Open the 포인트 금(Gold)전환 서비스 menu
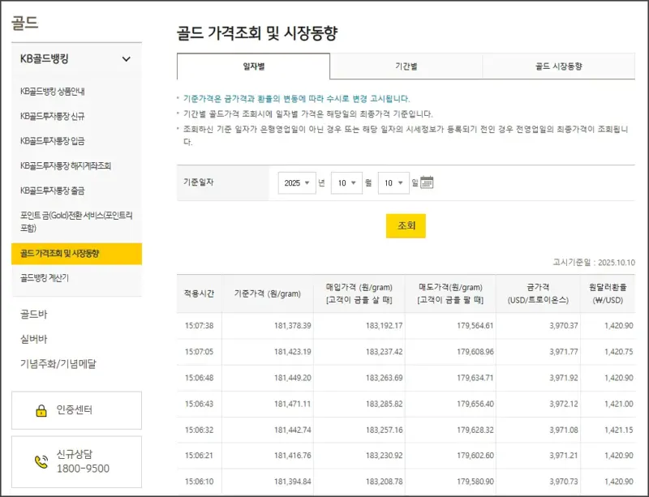649x497 pixels. pos(79,221)
